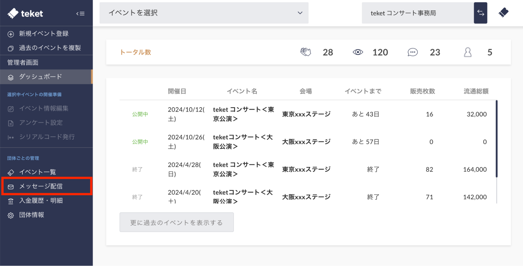Image resolution: width=523 pixels, height=266 pixels.
Task: Click the 流通総額 column header
Action: (x=476, y=91)
